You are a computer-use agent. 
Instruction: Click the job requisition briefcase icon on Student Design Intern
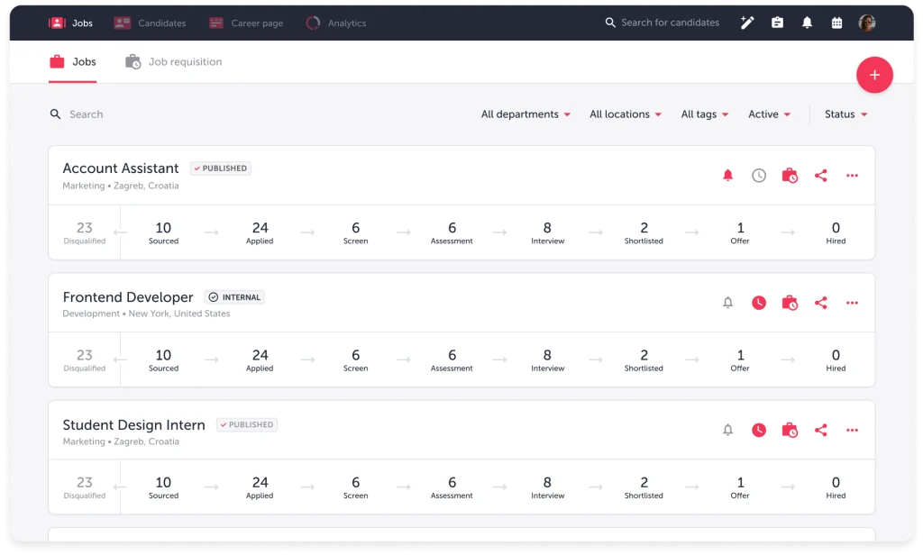(790, 431)
